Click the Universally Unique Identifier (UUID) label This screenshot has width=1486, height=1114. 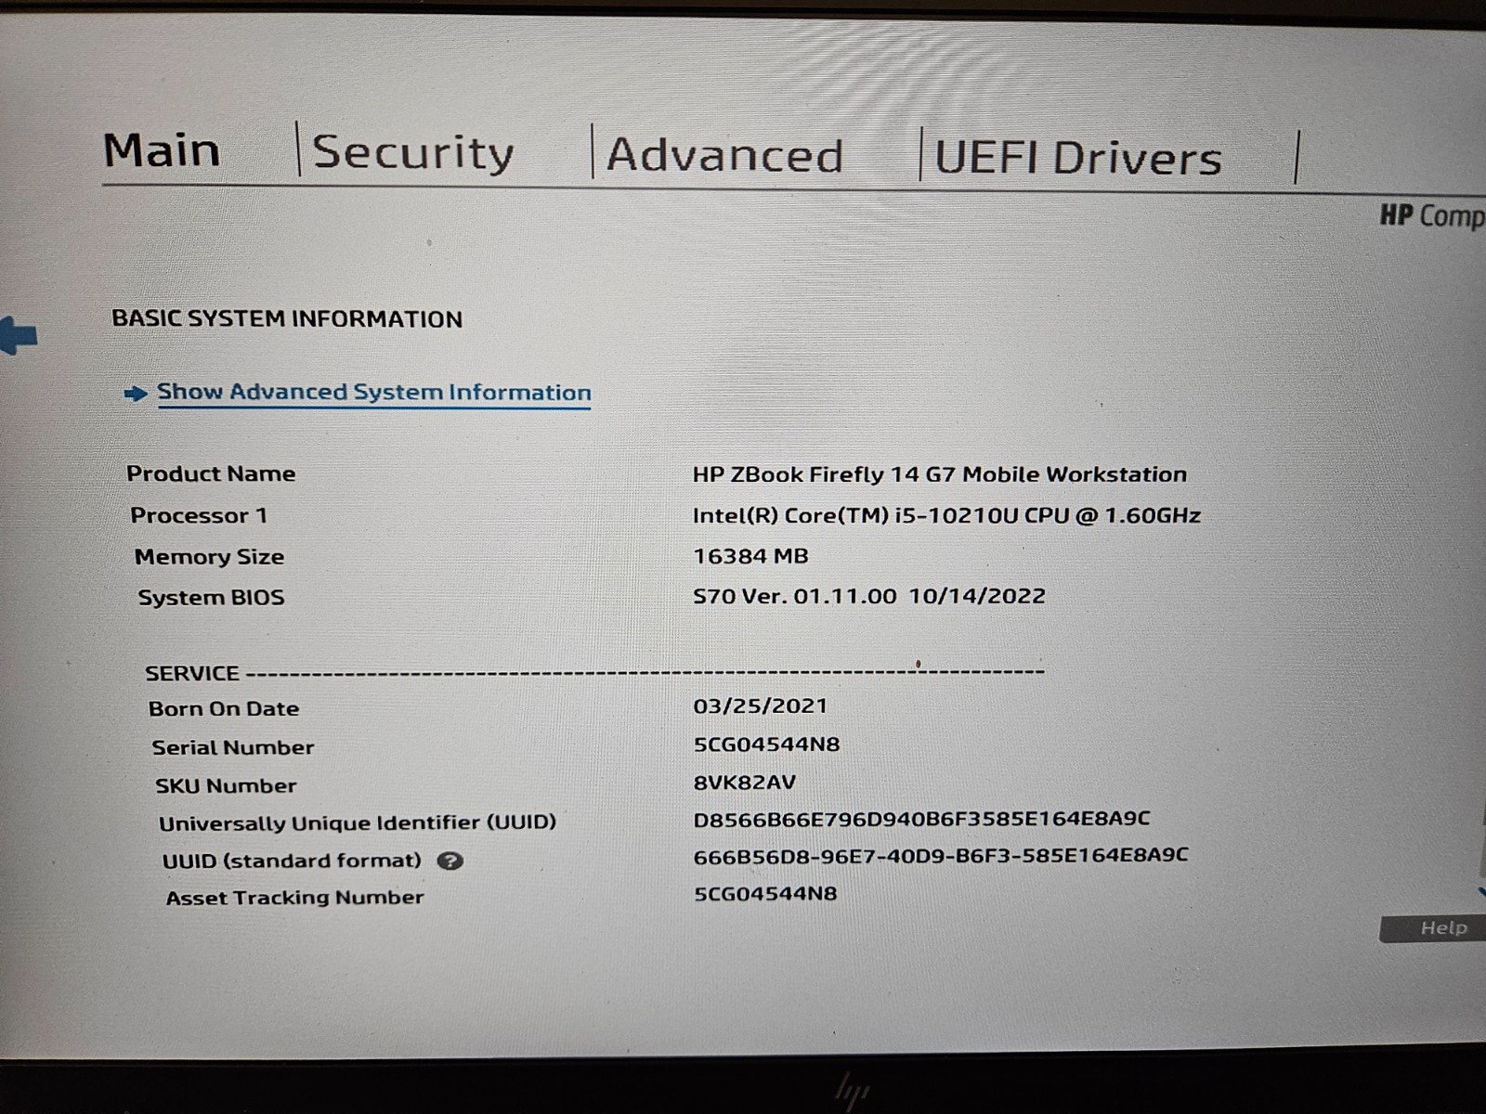coord(358,823)
